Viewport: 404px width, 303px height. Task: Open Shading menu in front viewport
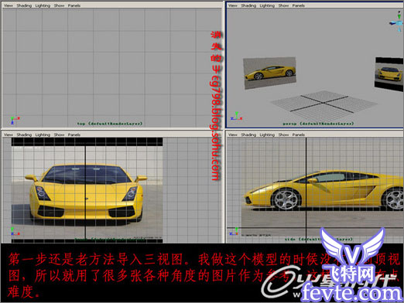[x=24, y=134]
